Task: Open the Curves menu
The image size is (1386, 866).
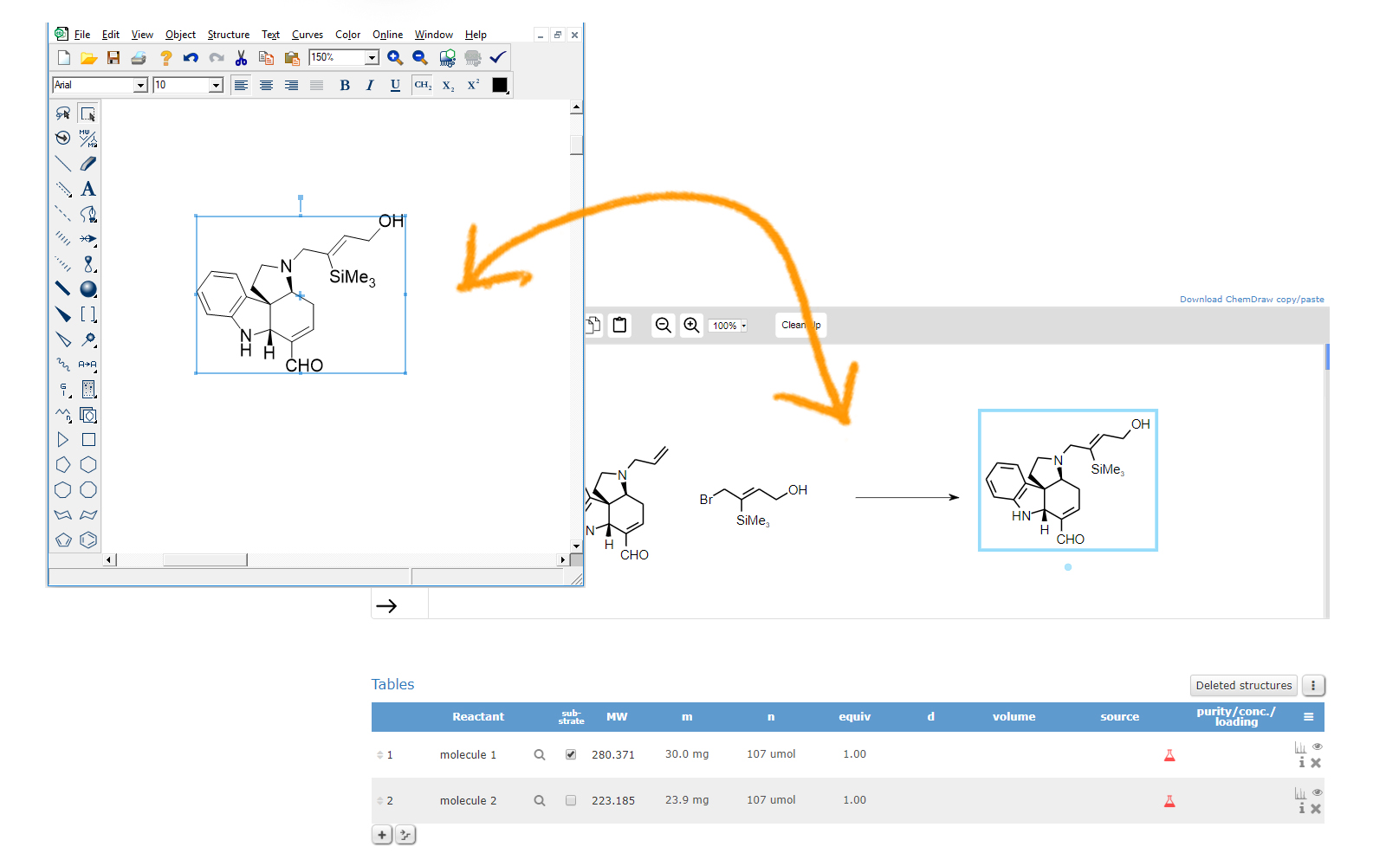Action: point(307,35)
